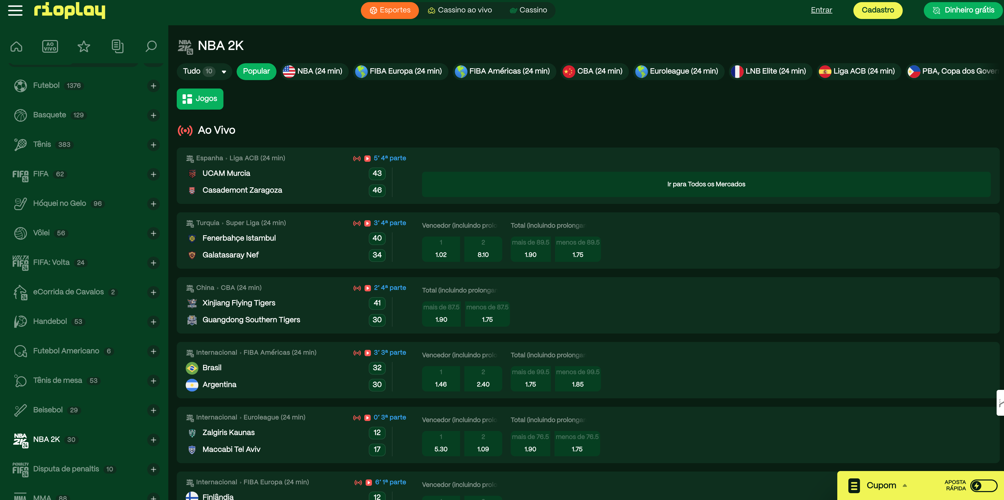
Task: Play the Brasil vs Argentina video stream
Action: [x=367, y=353]
